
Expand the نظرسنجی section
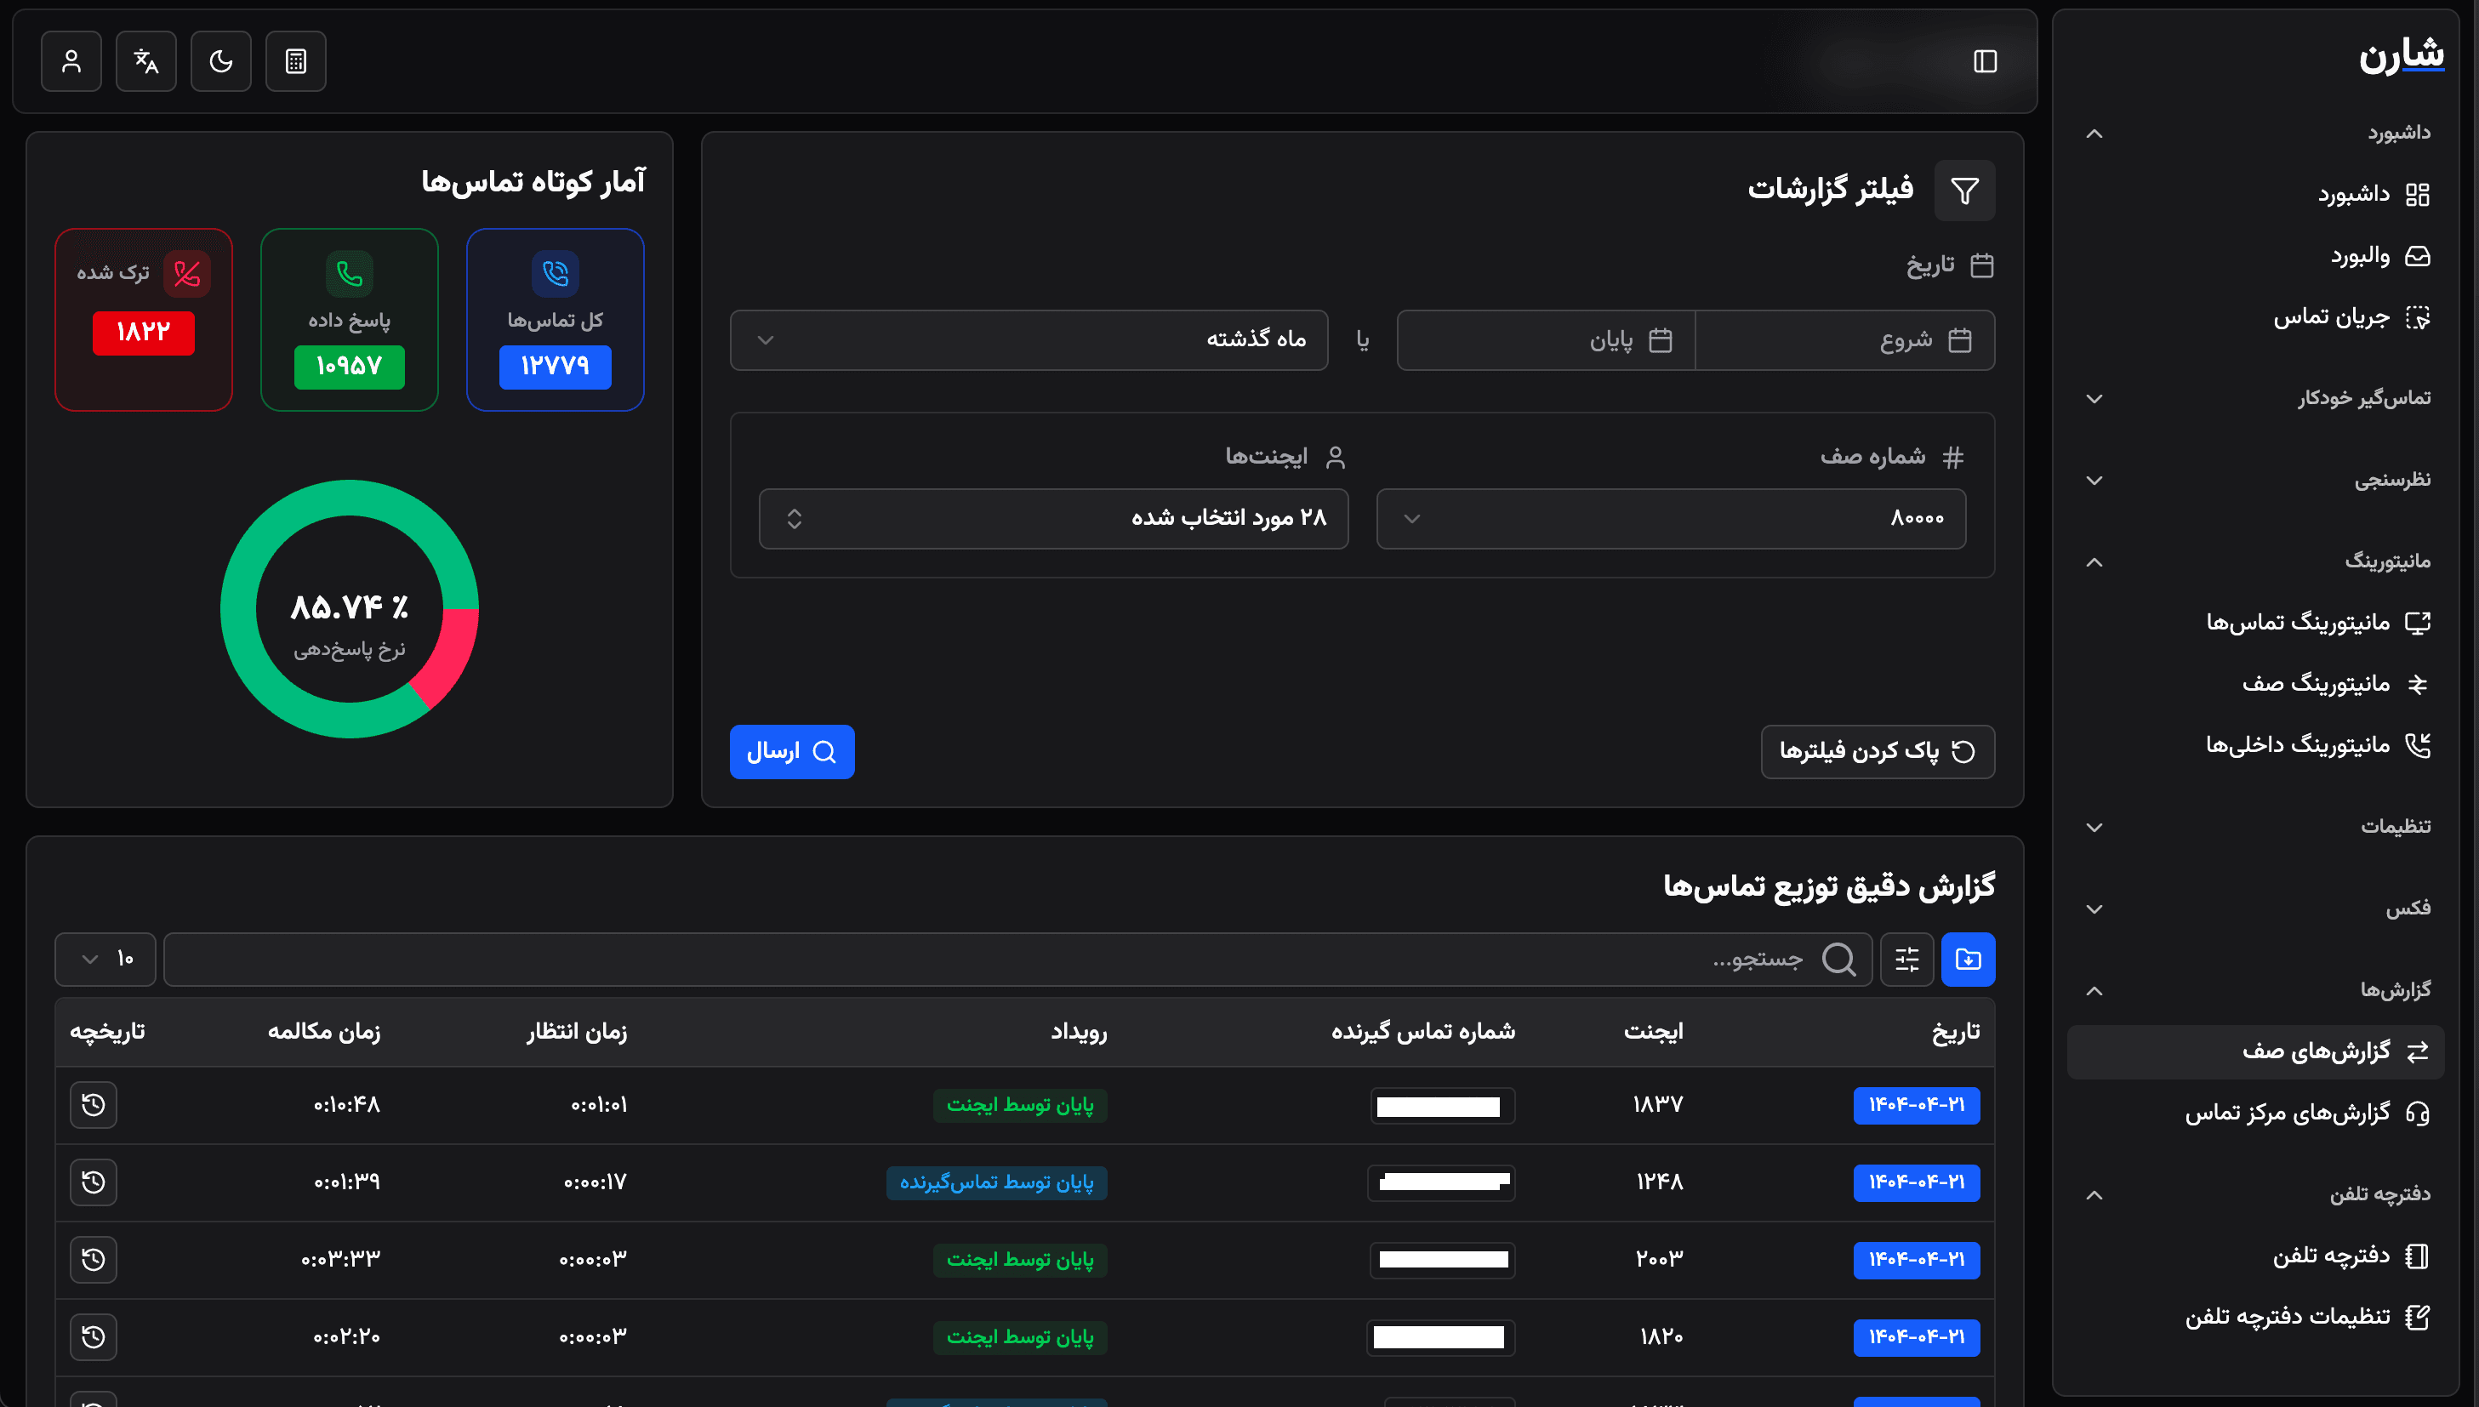pyautogui.click(x=2259, y=481)
